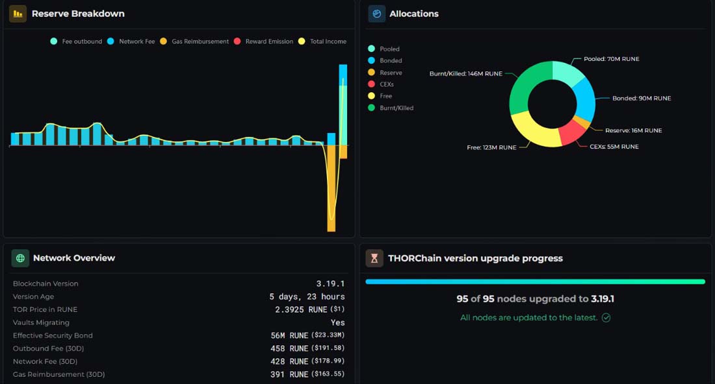Toggle Pooled in the Allocations legend
This screenshot has height=384, width=715.
pyautogui.click(x=383, y=49)
